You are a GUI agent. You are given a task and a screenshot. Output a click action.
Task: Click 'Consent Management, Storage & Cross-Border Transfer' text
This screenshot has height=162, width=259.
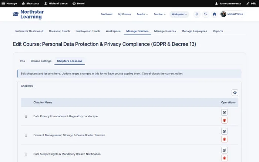pos(69,135)
